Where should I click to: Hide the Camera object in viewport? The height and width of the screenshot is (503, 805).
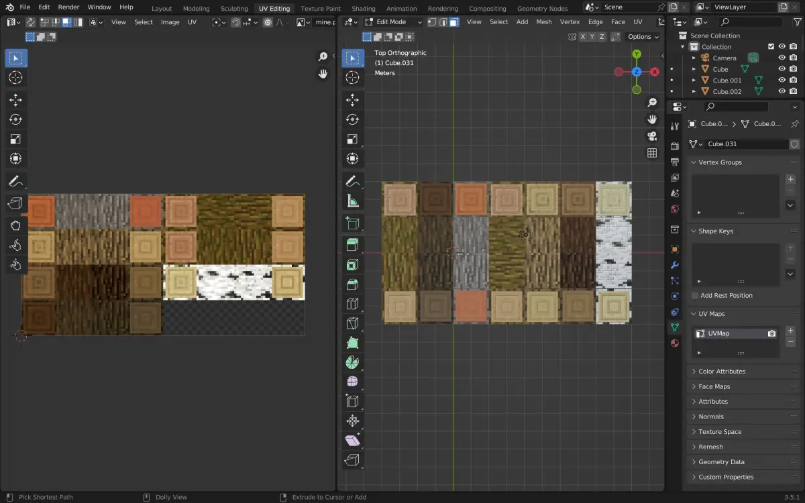click(782, 58)
